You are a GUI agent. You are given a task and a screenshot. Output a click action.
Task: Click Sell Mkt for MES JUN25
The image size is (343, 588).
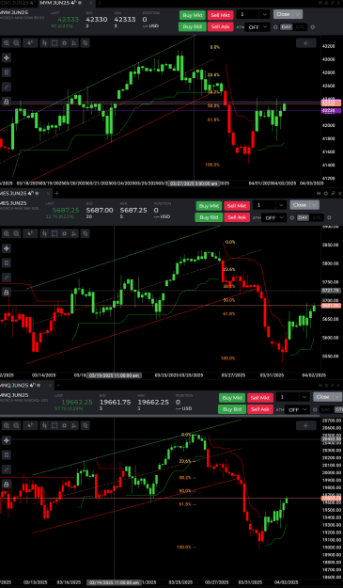point(237,206)
